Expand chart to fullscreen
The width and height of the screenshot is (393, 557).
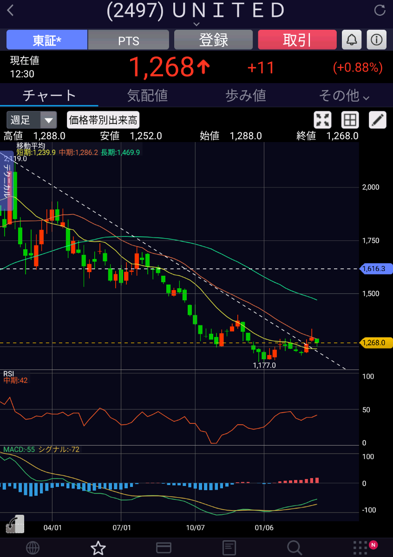point(322,120)
